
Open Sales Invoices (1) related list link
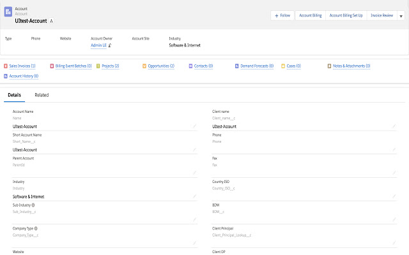point(22,66)
